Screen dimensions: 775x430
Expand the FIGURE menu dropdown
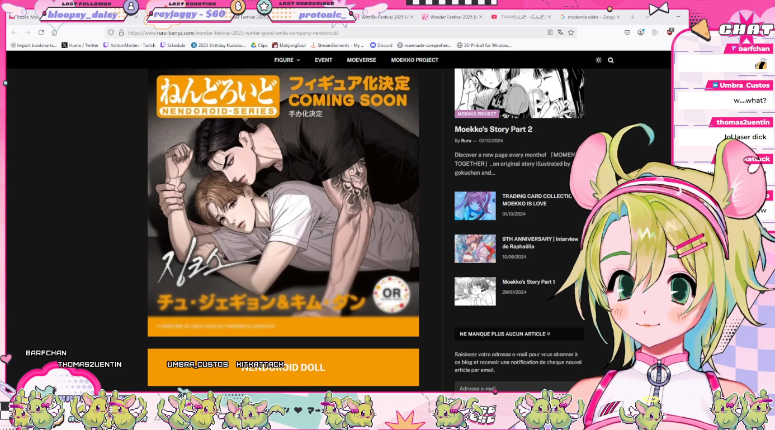tap(287, 60)
